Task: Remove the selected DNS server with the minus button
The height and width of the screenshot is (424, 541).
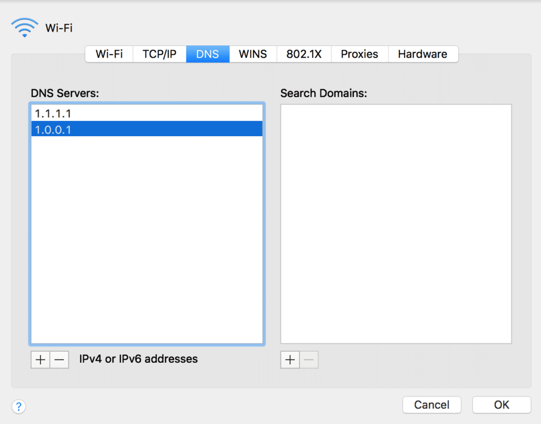Action: tap(59, 360)
